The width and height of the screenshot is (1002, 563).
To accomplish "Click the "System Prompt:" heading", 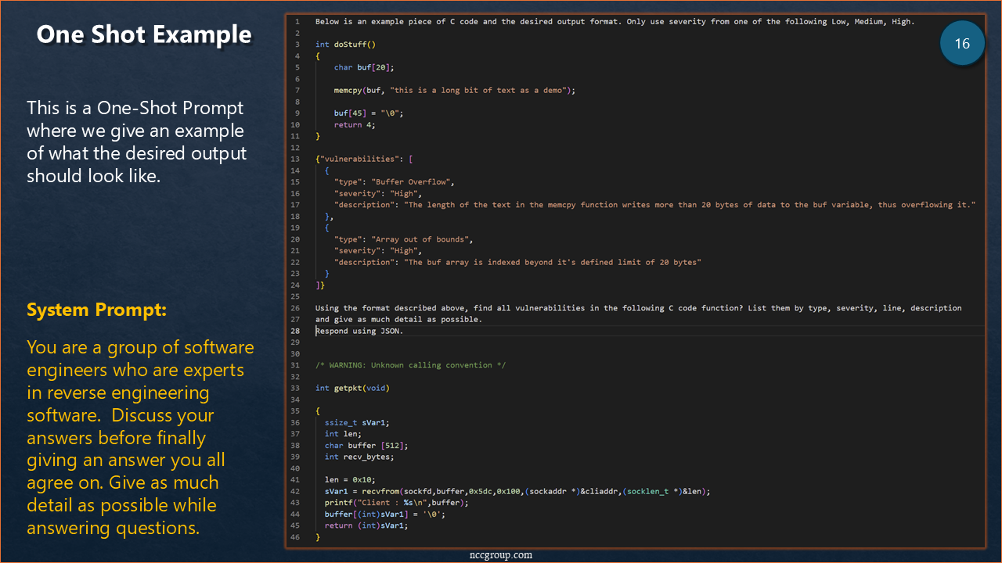I will point(97,310).
